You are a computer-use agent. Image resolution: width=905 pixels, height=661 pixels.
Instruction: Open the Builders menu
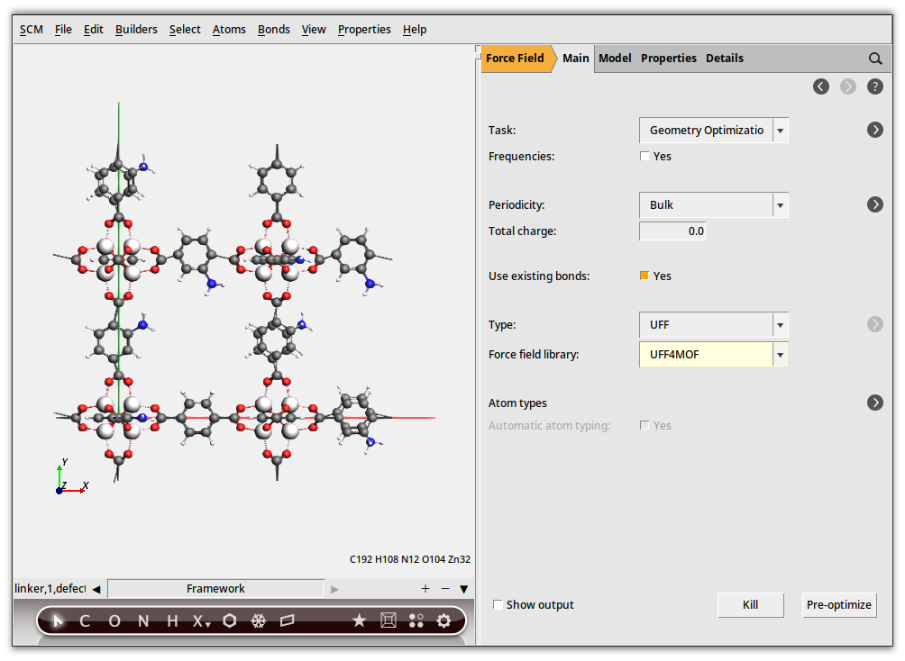(x=136, y=30)
